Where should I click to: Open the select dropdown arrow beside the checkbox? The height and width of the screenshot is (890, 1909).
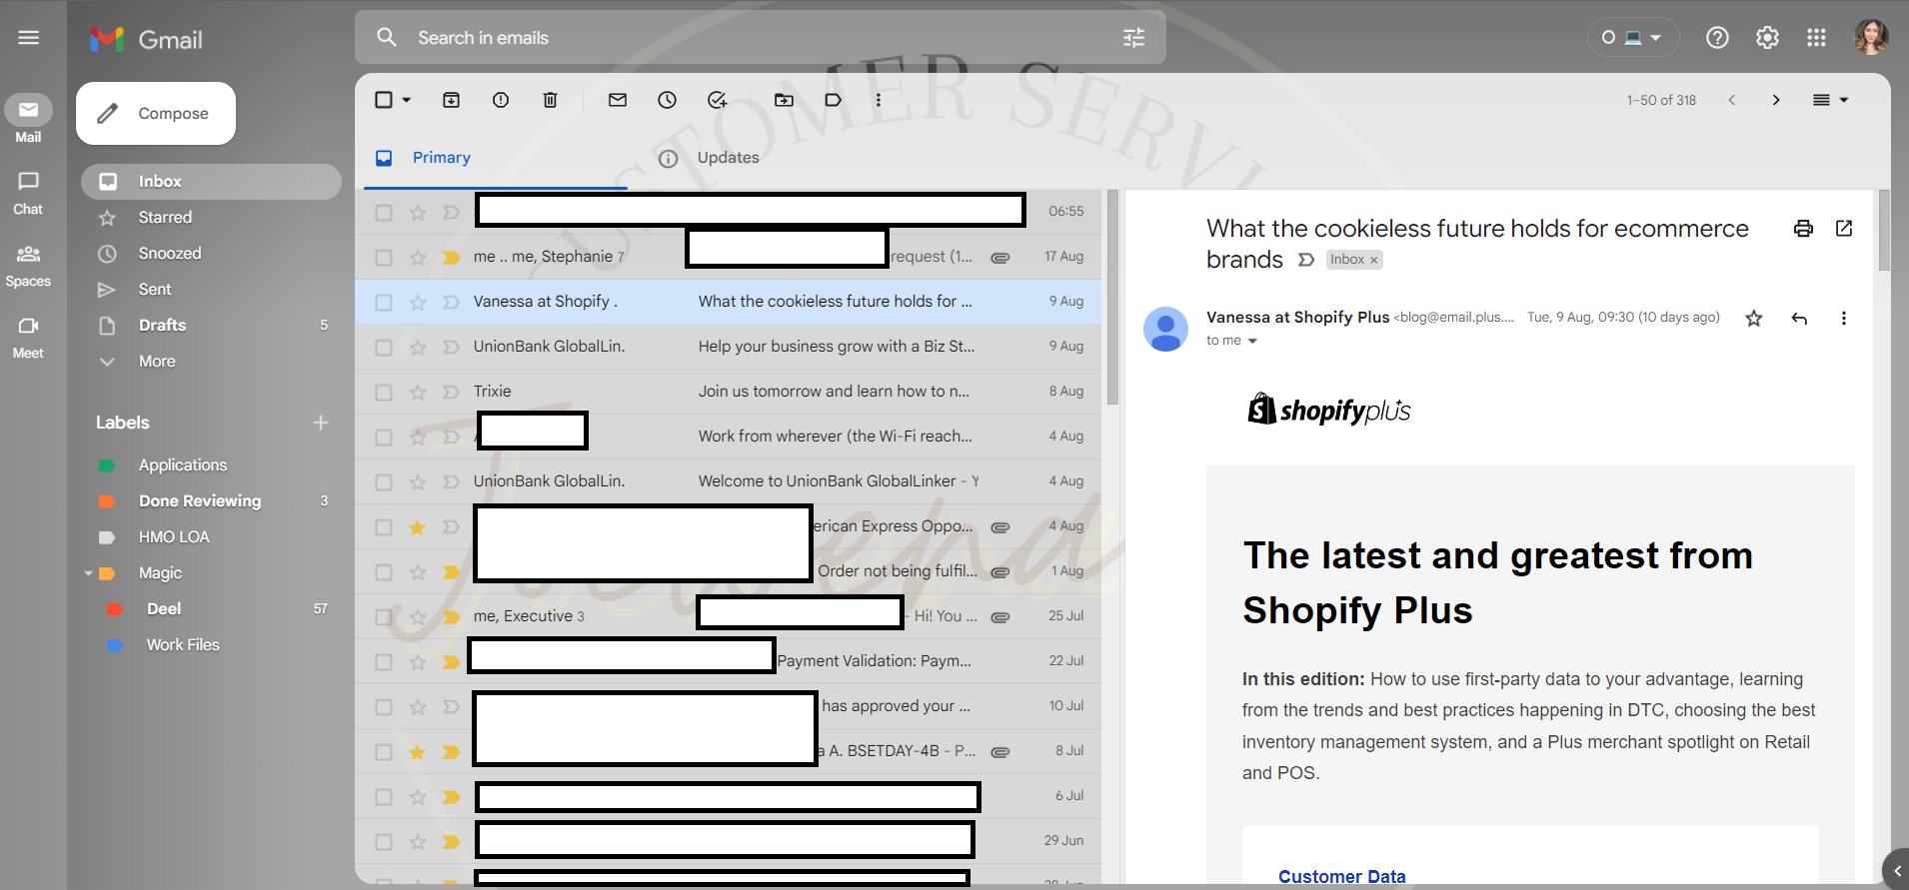pyautogui.click(x=407, y=100)
